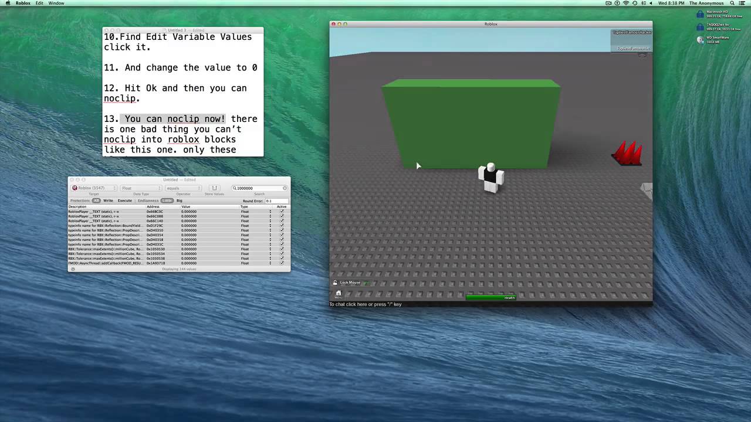Open the Target process dropdown showing Roblox (3547)
The width and height of the screenshot is (751, 422).
pyautogui.click(x=93, y=188)
